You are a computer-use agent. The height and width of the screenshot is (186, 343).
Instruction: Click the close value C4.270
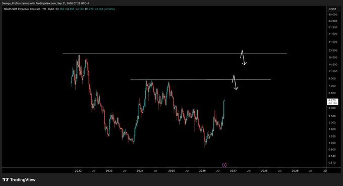(89, 9)
